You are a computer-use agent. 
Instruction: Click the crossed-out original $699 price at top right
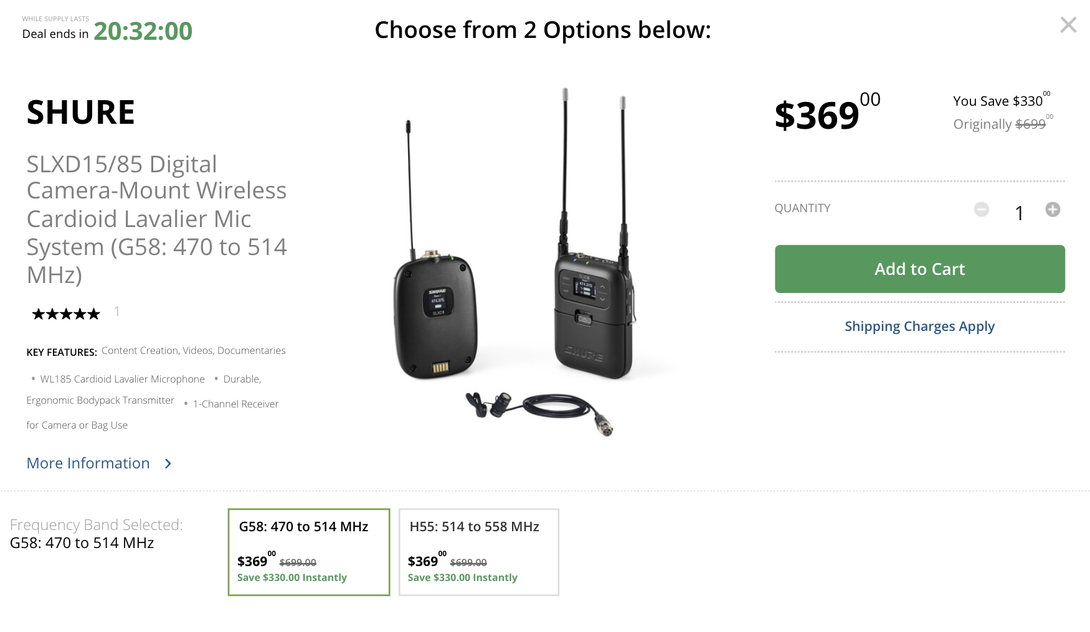coord(1030,124)
